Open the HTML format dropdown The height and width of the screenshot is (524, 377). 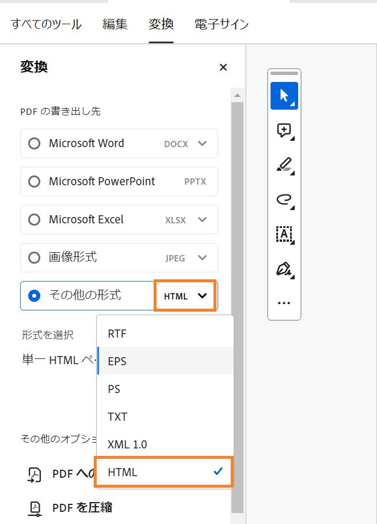pyautogui.click(x=185, y=295)
